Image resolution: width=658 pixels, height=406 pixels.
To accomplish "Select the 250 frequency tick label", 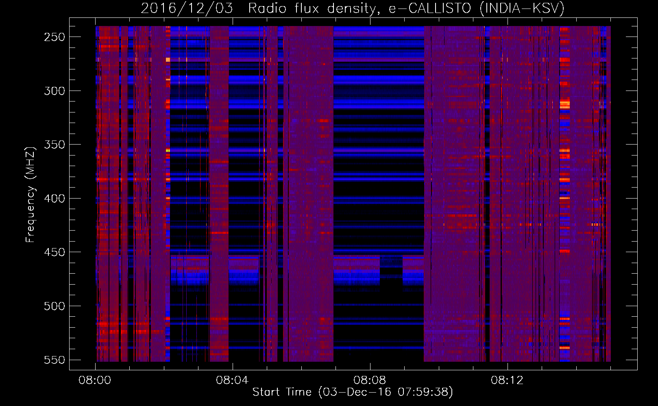I will pyautogui.click(x=54, y=37).
